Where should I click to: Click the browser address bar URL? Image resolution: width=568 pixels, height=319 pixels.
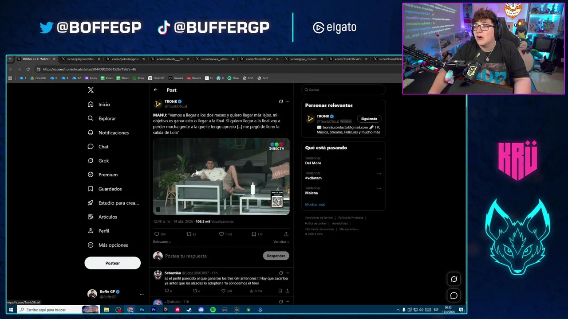(90, 69)
